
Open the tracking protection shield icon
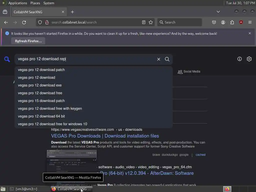[x=40, y=22]
